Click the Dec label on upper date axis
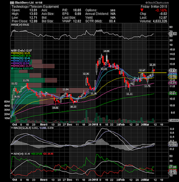Image resolution: width=179 pixels, height=182 pixels. click(70, 125)
